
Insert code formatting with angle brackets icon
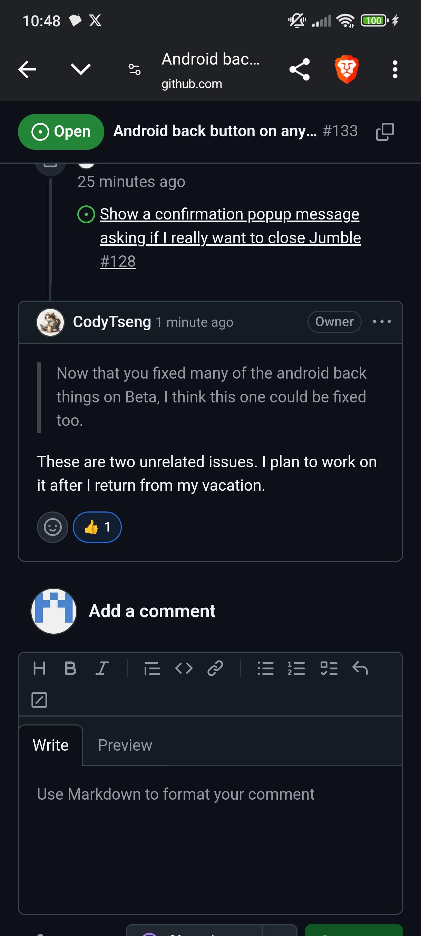tap(184, 668)
